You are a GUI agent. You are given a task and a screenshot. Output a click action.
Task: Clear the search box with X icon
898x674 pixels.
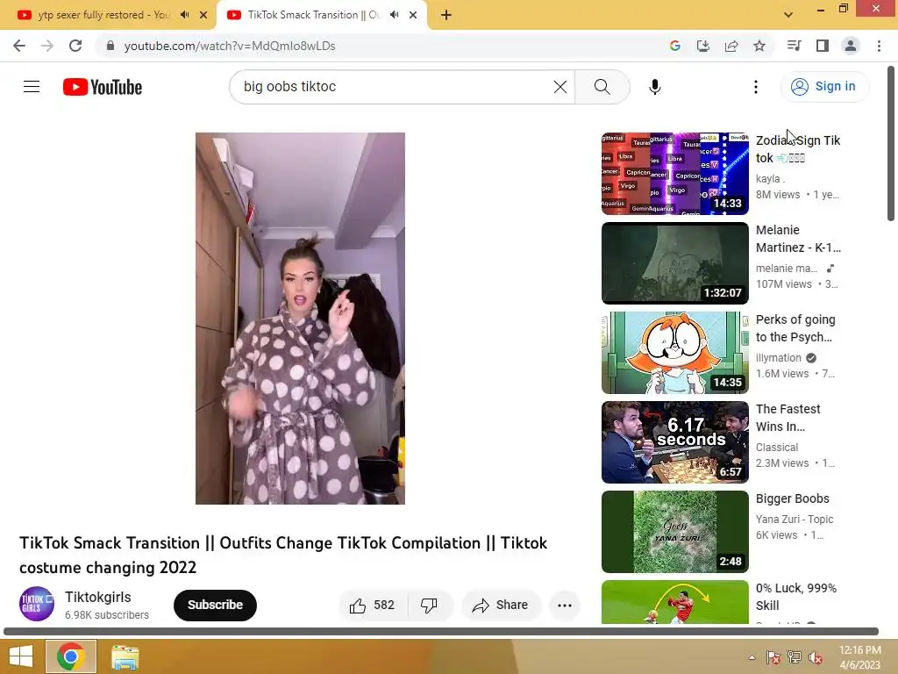click(560, 87)
